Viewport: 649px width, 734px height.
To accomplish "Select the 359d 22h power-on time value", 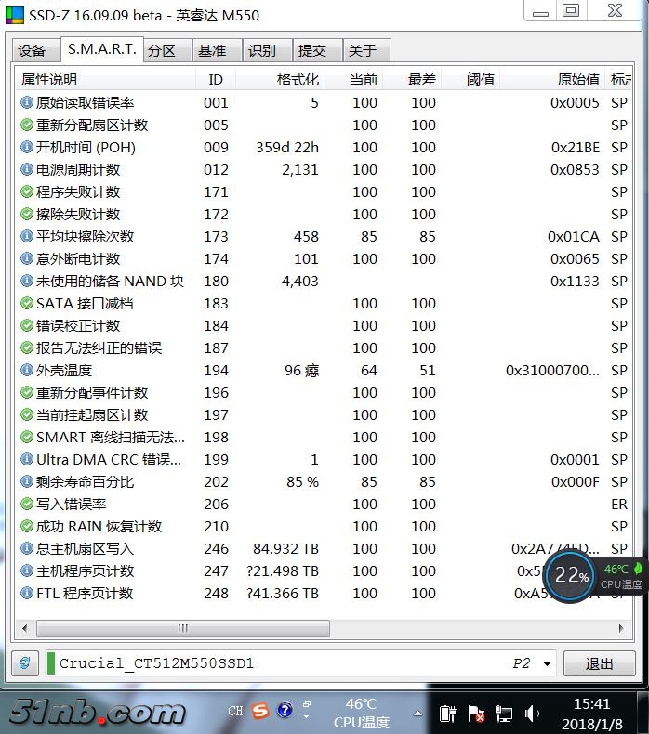I will coord(287,148).
